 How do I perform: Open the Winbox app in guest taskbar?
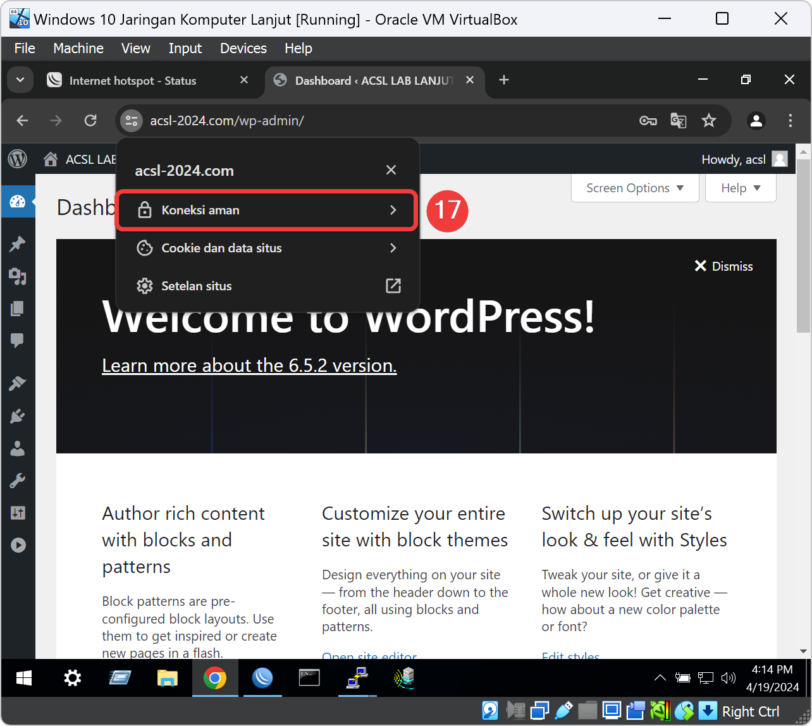[262, 678]
